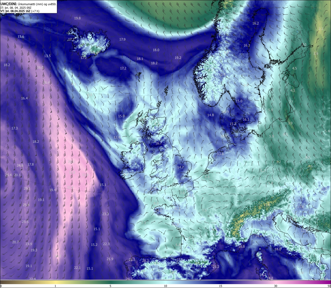Click the '17.8' map value
Image resolution: width=331 pixels, height=288 pixels.
click(31, 164)
